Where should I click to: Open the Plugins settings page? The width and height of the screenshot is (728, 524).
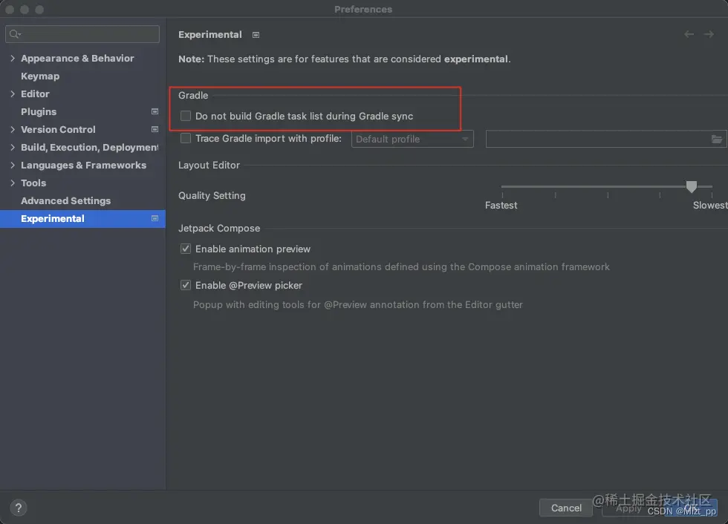coord(39,112)
